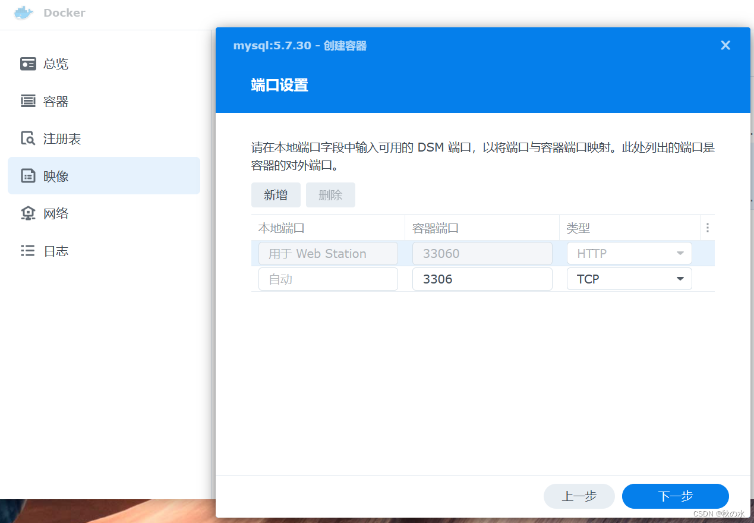Click the 端口设置 heading text
Viewport: 754px width, 523px height.
click(280, 86)
